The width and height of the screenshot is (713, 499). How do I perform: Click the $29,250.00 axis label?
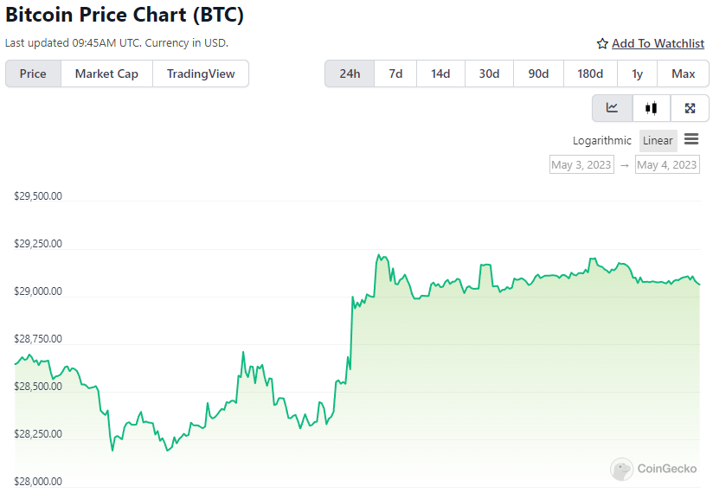pos(38,244)
